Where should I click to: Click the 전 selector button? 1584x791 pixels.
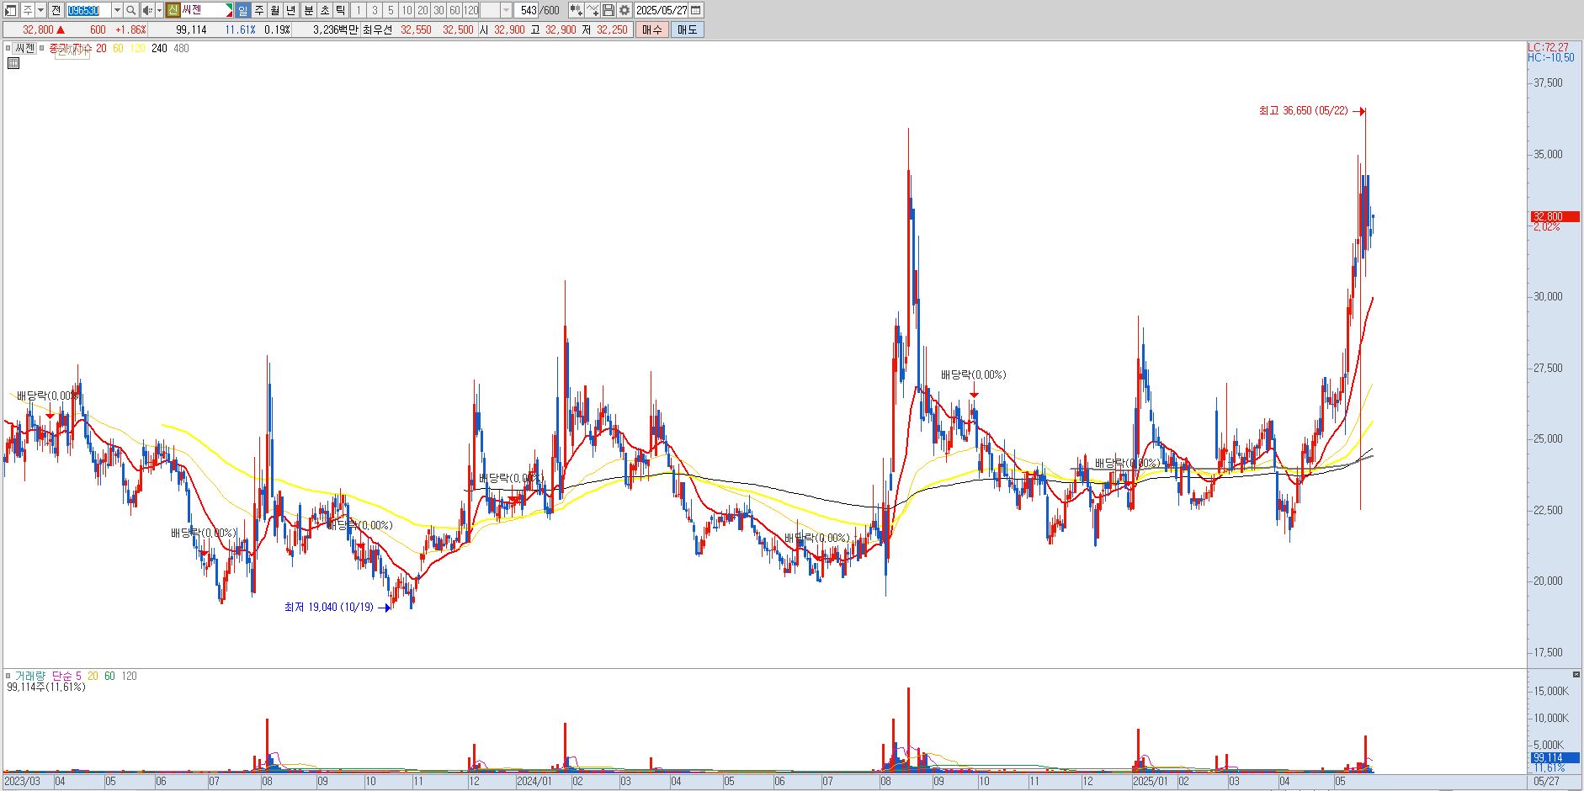click(x=56, y=10)
